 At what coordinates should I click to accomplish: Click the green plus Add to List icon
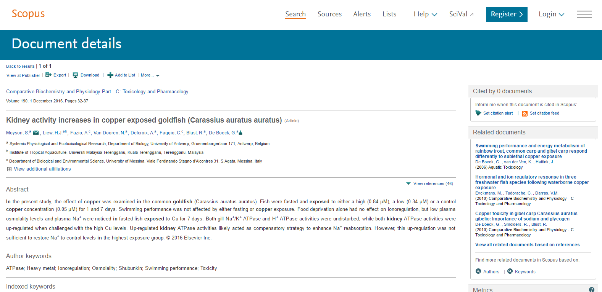(x=110, y=75)
